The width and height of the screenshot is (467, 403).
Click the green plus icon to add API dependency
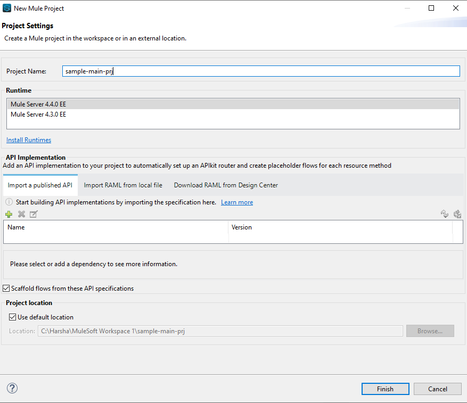(x=9, y=214)
